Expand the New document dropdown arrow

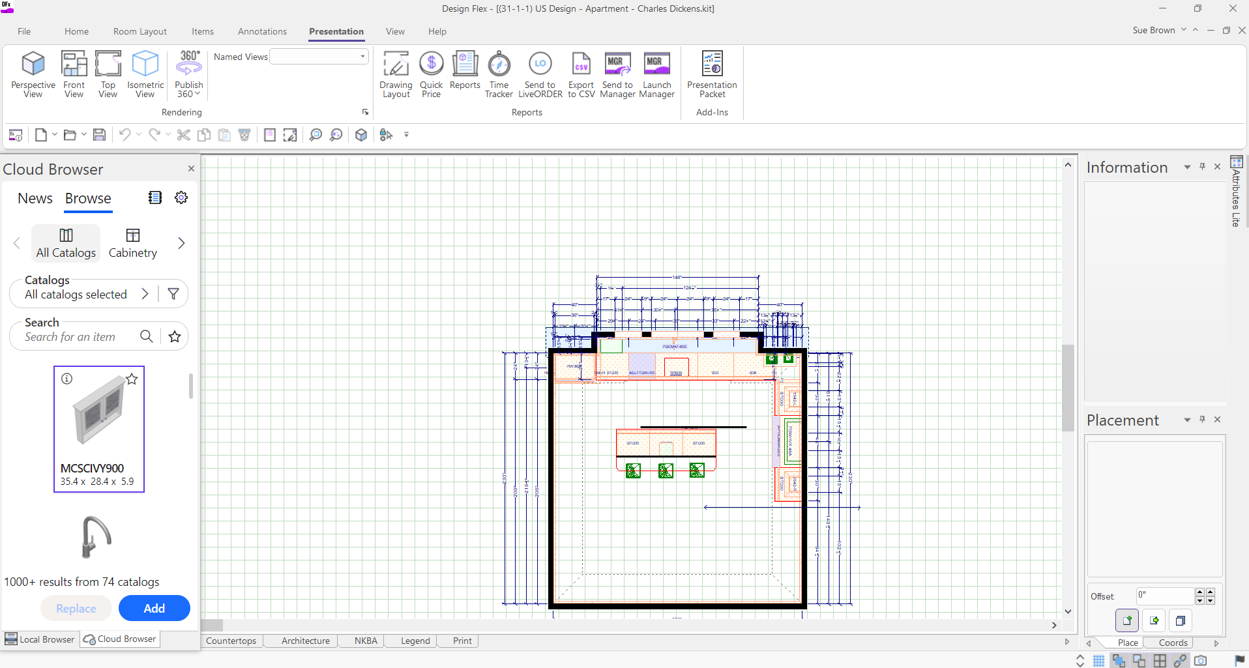tap(55, 135)
